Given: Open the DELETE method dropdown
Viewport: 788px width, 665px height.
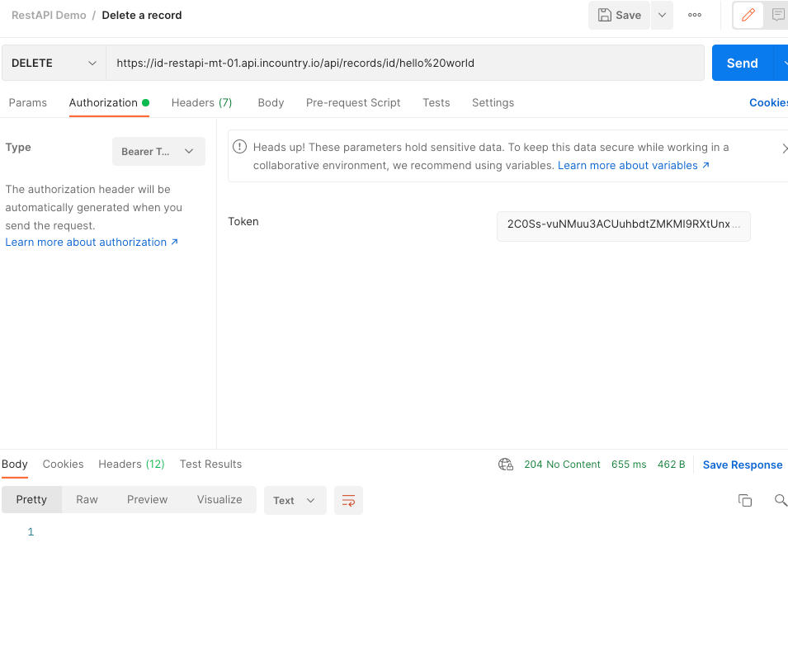Looking at the screenshot, I should click(54, 63).
